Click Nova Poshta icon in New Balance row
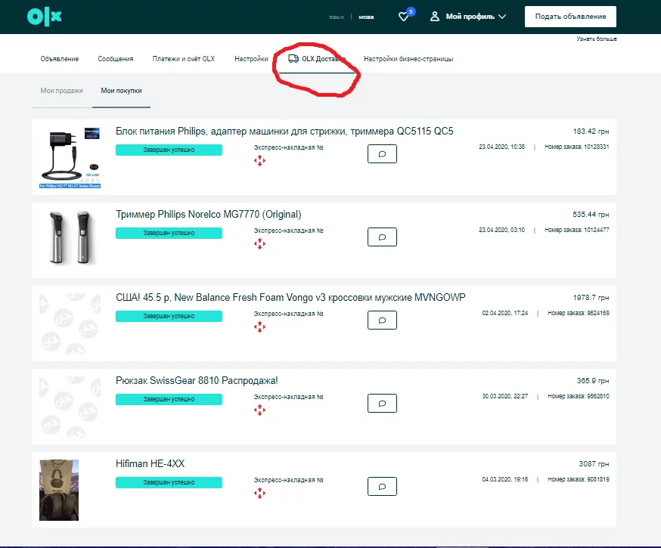 point(259,327)
